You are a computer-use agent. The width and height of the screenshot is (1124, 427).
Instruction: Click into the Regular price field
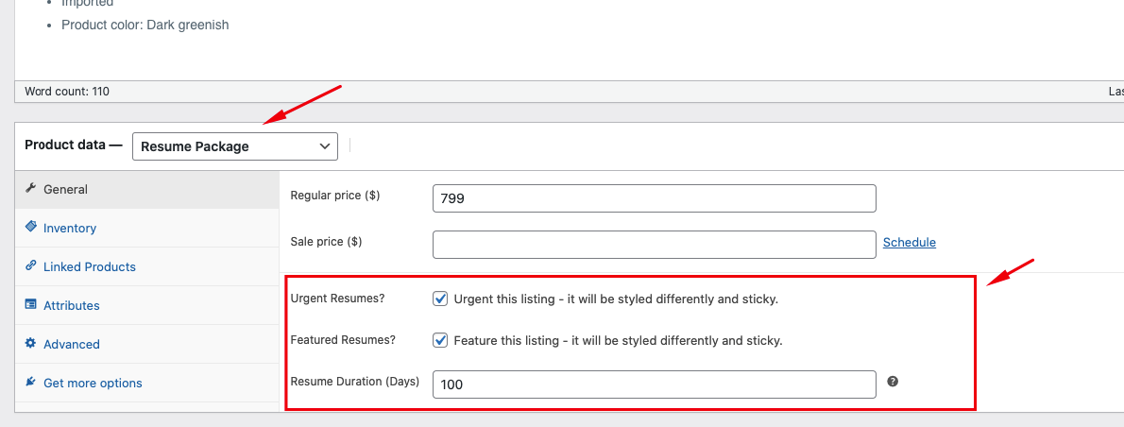click(654, 198)
